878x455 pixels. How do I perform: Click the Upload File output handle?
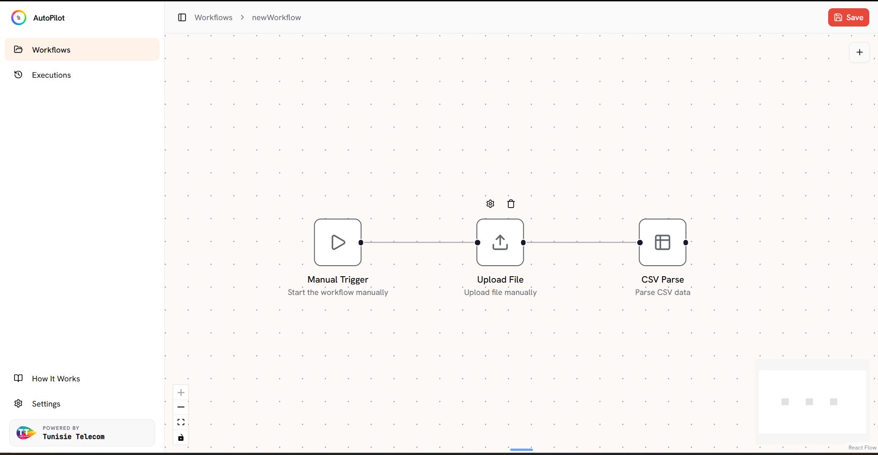click(x=523, y=243)
